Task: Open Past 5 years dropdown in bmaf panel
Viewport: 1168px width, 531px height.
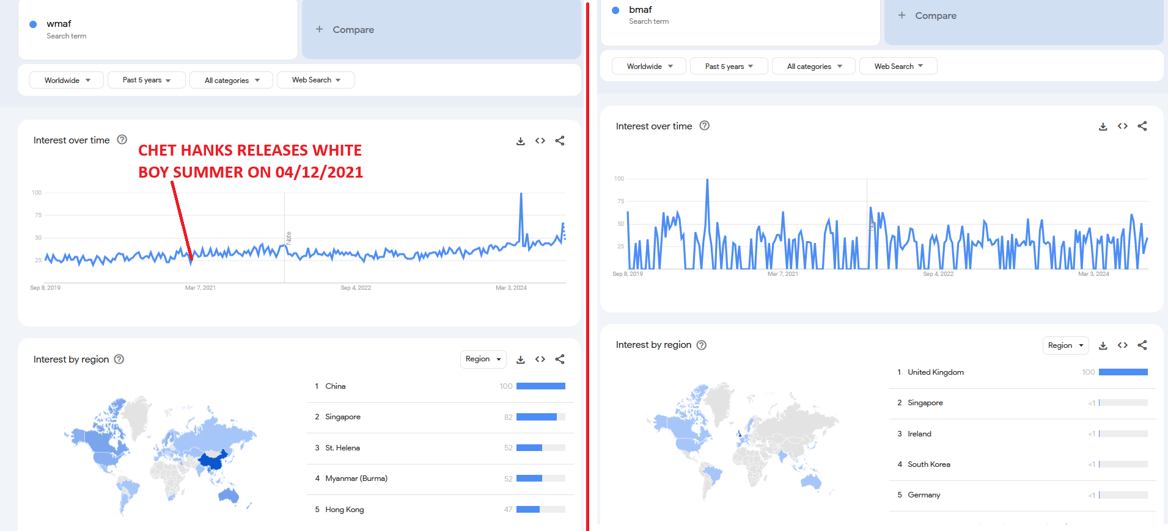Action: pos(729,66)
